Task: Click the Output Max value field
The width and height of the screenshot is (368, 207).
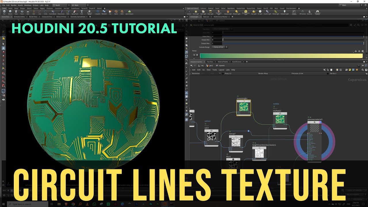Action: [217, 43]
